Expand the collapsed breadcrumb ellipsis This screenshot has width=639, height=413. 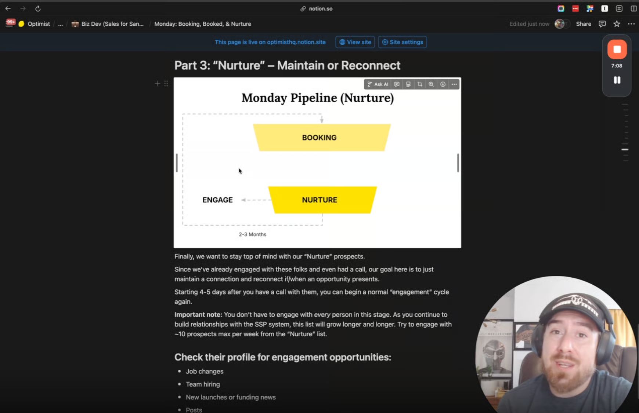coord(61,24)
